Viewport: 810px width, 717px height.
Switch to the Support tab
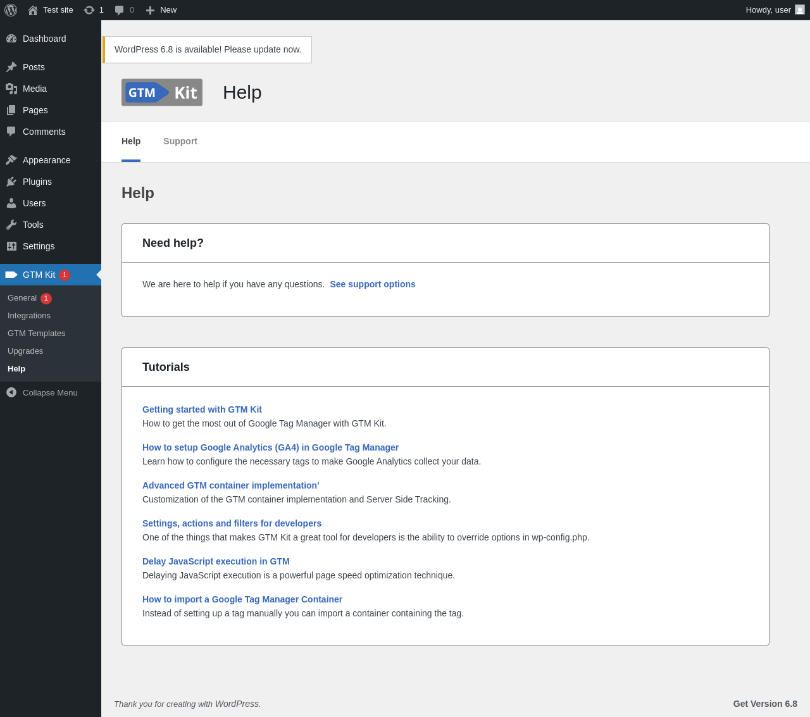click(180, 141)
